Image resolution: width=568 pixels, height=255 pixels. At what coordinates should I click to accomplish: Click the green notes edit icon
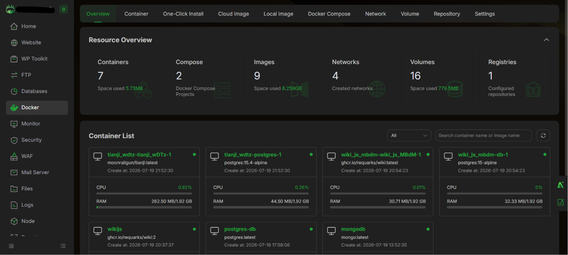(x=561, y=202)
